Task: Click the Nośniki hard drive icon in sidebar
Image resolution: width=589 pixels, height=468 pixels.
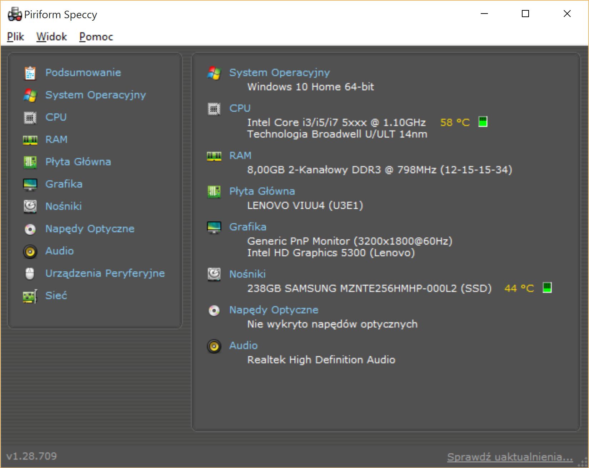Action: 30,207
